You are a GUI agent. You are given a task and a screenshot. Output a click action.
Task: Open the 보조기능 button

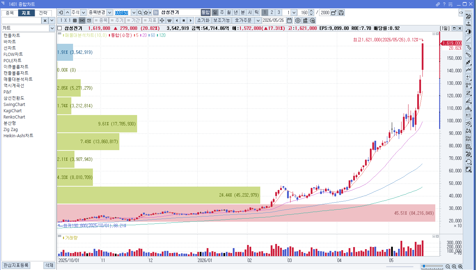point(221,21)
